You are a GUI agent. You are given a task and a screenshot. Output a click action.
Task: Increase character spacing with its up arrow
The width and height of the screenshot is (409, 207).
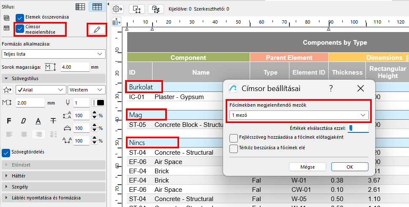pos(95,139)
